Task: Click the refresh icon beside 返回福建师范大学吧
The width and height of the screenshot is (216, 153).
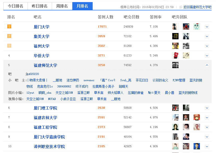Action: [181, 7]
